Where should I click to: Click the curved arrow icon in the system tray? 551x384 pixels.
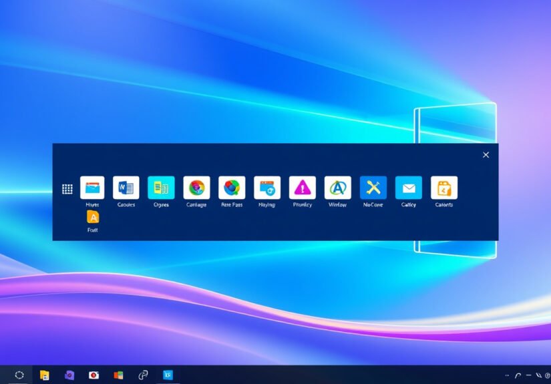coord(518,375)
